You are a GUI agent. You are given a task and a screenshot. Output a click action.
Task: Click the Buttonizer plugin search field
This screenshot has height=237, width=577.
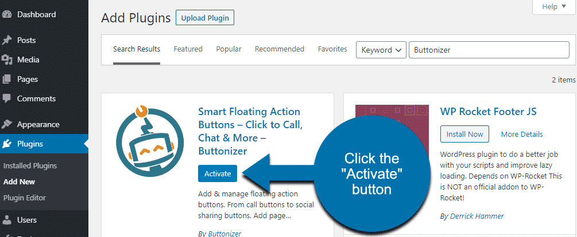pyautogui.click(x=489, y=50)
